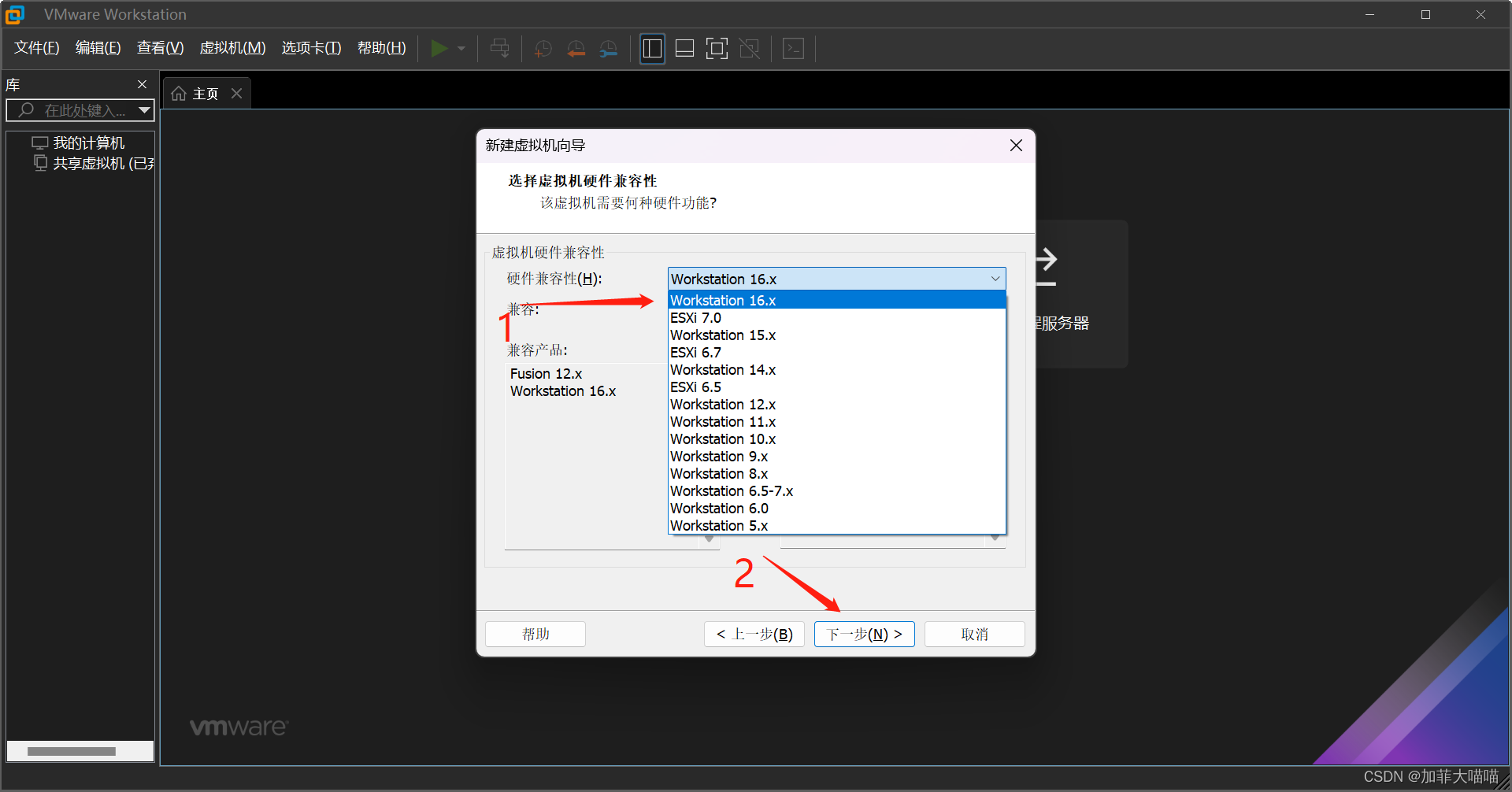The width and height of the screenshot is (1512, 792).
Task: Click the VMware Workstation logo in title bar
Action: click(x=15, y=14)
